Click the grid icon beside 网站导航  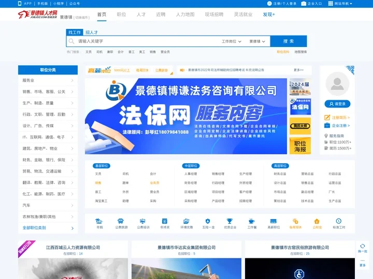(x=331, y=3)
